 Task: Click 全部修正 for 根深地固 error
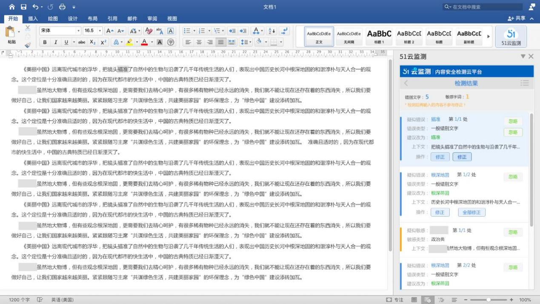[471, 212]
